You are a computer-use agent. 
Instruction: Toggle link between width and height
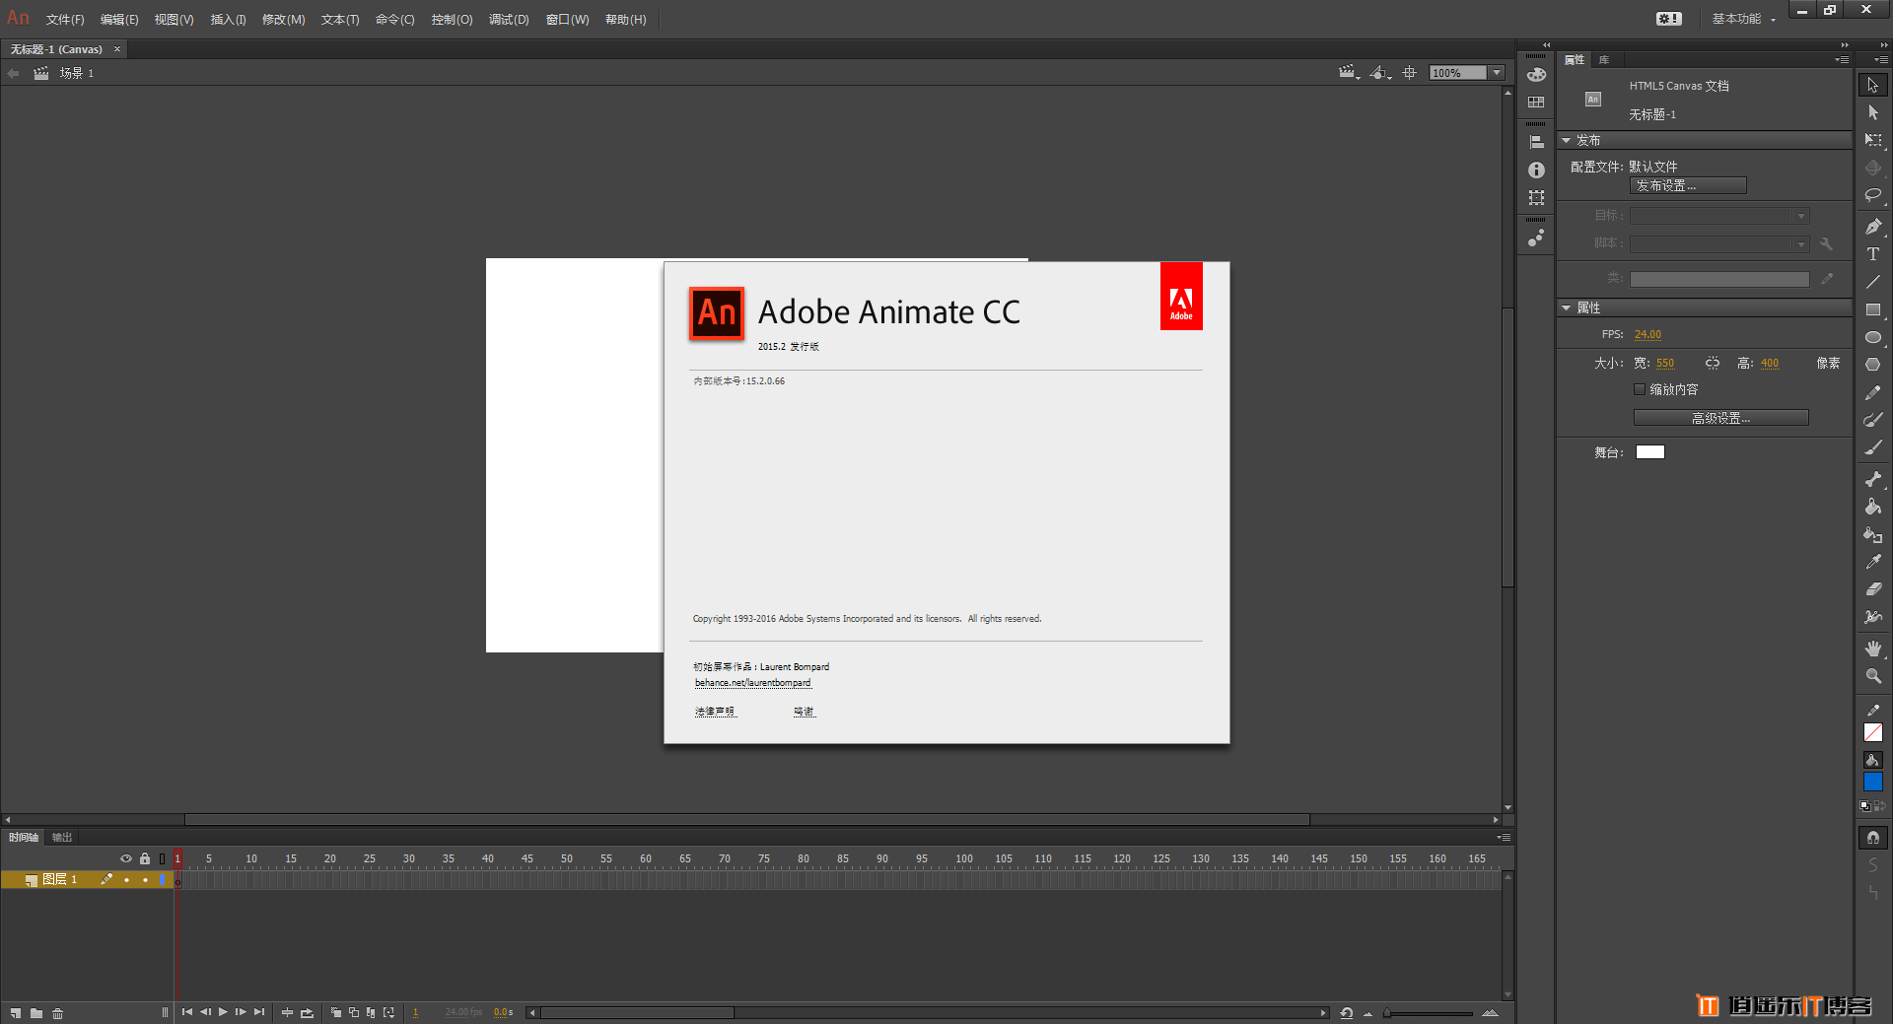point(1713,363)
